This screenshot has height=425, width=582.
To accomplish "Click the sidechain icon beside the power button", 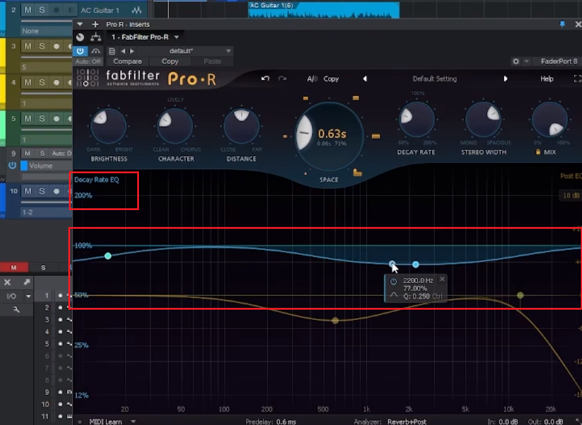I will (95, 51).
